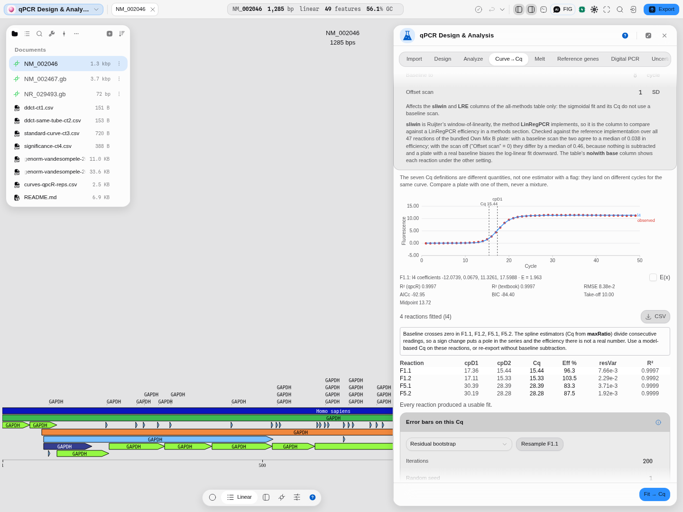Open the three-dot menu for NM_002467.gb
The height and width of the screenshot is (512, 683).
click(x=119, y=79)
